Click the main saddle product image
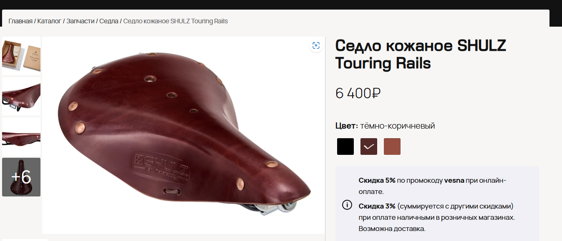Screen dimensions: 562x241 tap(184, 135)
